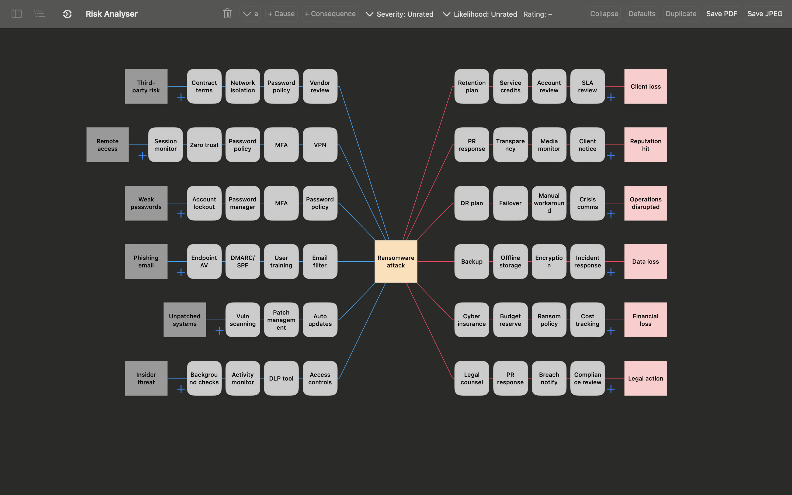Select the Breach notify barrier

click(549, 378)
